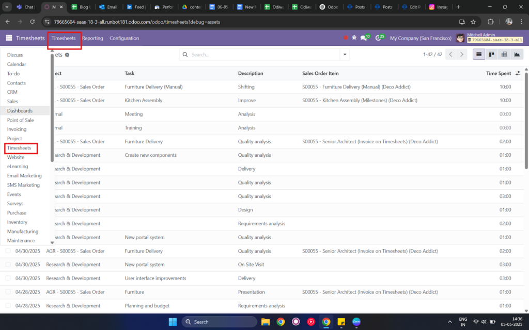Open the Chrome three-dot menu

point(522,22)
